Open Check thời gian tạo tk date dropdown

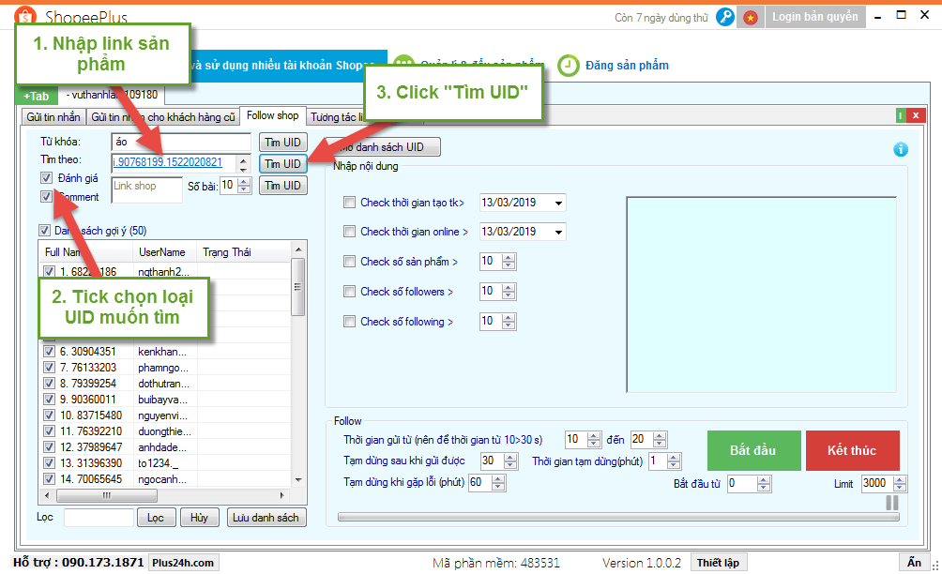point(559,203)
